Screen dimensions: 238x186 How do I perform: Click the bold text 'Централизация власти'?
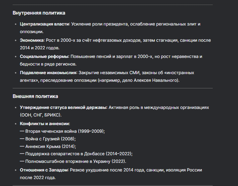(44, 24)
